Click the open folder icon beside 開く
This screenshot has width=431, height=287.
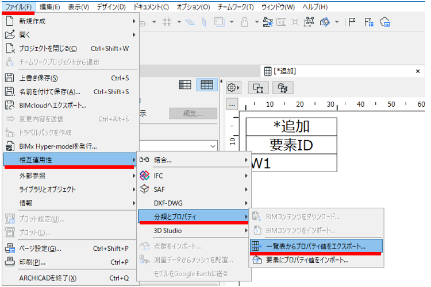point(10,34)
